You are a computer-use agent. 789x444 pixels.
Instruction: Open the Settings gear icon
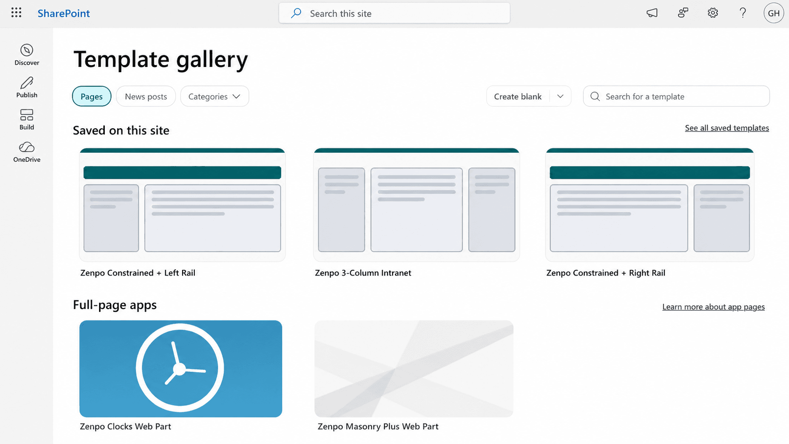pyautogui.click(x=713, y=13)
